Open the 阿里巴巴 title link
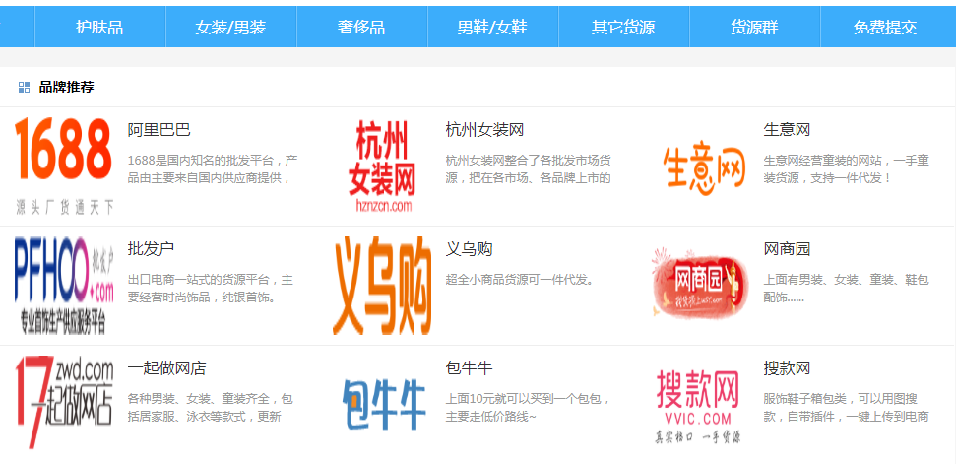This screenshot has height=464, width=956. coord(159,130)
